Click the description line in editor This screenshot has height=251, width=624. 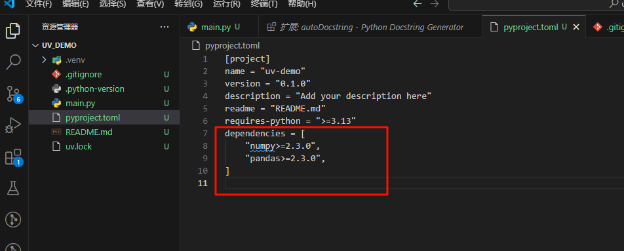click(x=328, y=96)
